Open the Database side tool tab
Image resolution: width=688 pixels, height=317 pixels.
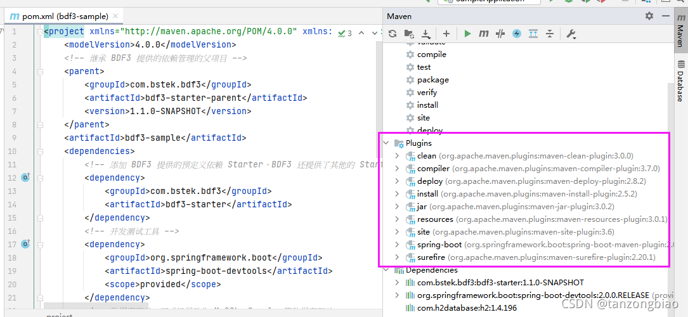680,81
